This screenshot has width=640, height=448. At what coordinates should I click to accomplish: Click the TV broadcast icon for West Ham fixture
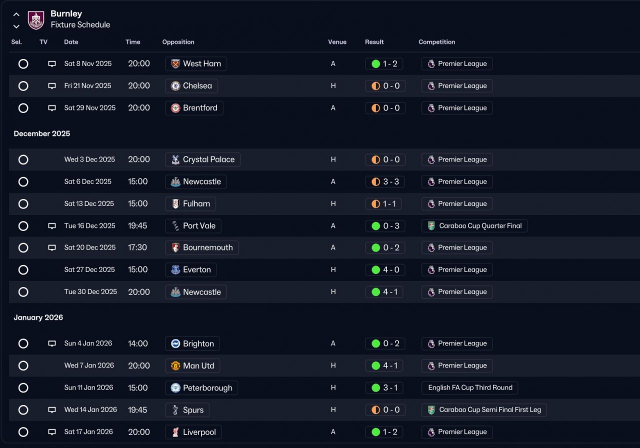52,64
